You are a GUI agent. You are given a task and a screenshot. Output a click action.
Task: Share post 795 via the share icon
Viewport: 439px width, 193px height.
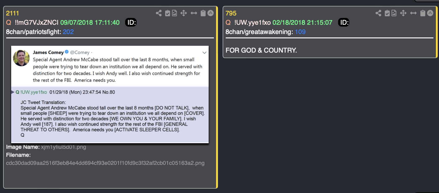coord(378,13)
